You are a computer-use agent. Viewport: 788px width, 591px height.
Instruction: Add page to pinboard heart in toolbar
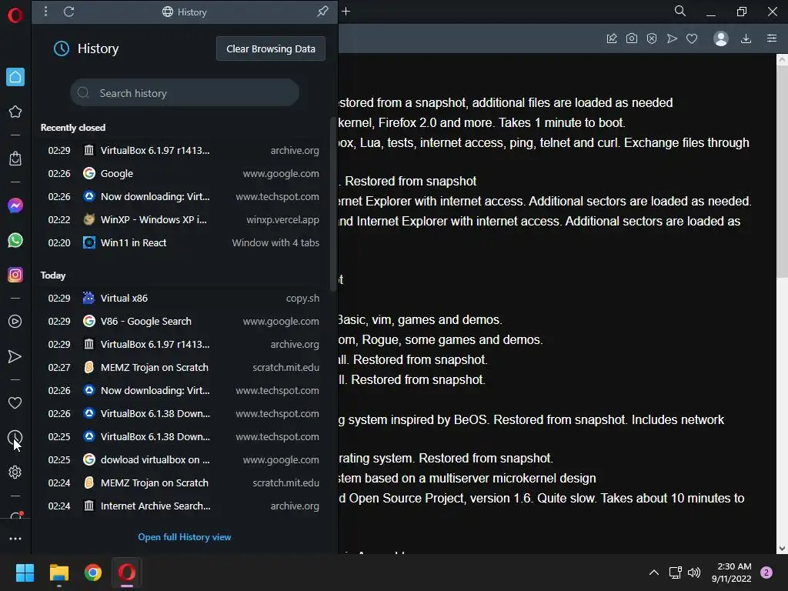coord(692,38)
